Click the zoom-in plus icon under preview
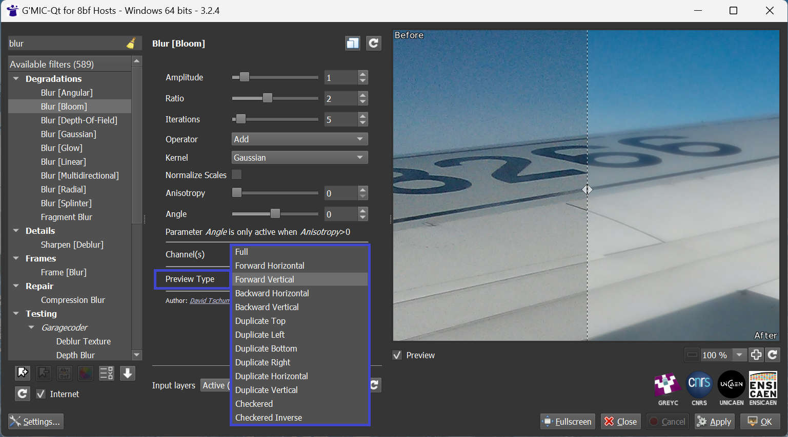788x437 pixels. pyautogui.click(x=756, y=355)
